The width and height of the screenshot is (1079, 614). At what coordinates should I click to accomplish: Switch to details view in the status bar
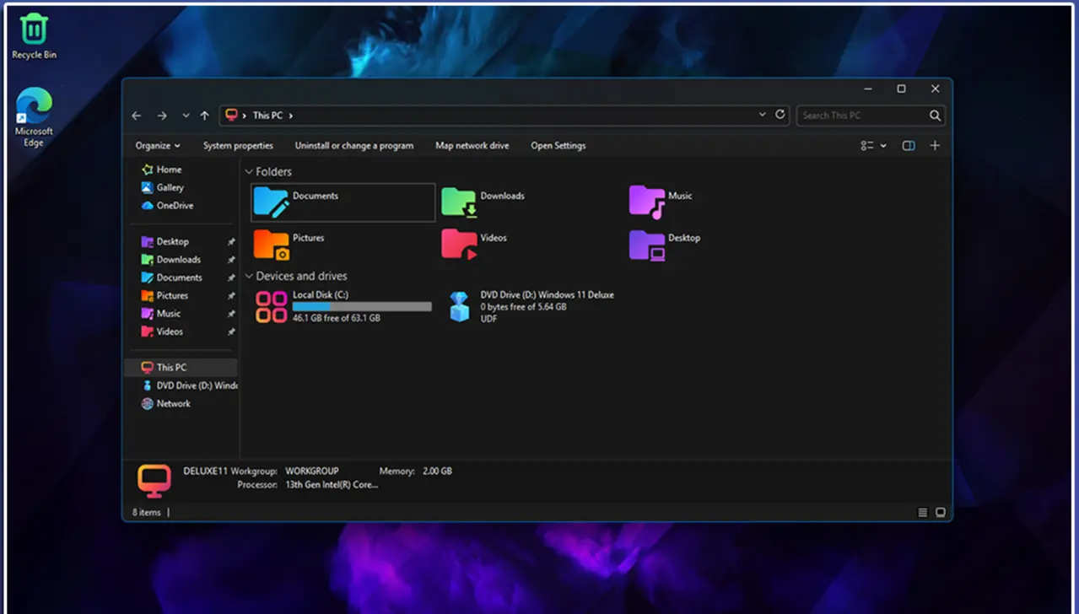[923, 513]
